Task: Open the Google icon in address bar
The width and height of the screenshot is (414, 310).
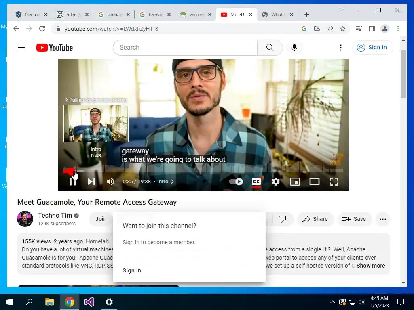Action: 304,29
